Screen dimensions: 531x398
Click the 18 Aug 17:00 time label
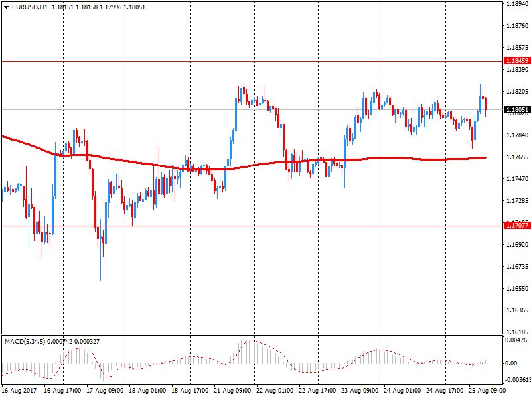pos(190,391)
